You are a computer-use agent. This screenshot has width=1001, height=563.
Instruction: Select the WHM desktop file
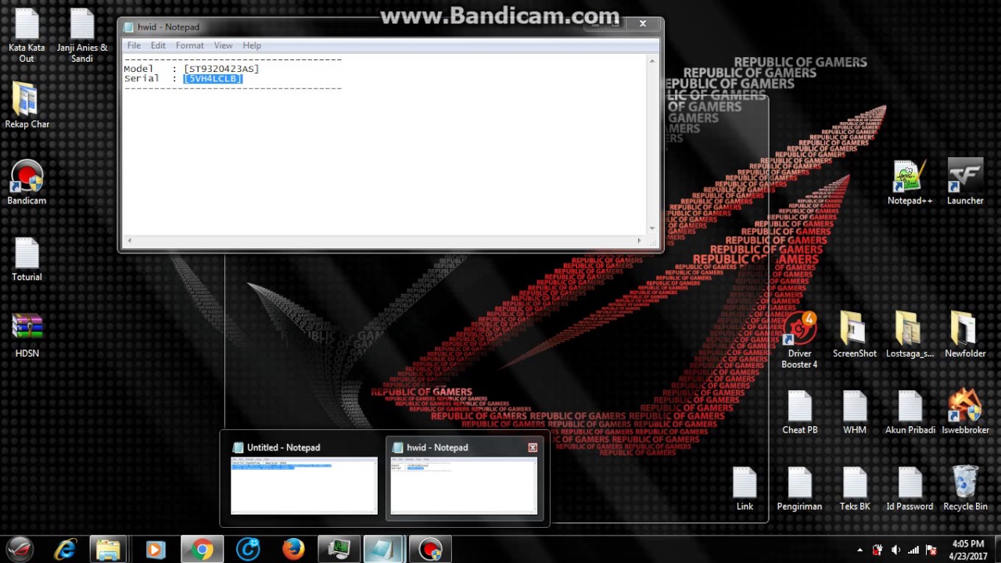[854, 412]
